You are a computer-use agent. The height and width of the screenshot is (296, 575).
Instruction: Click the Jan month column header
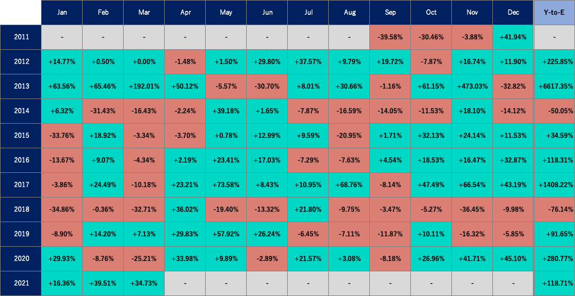(62, 12)
